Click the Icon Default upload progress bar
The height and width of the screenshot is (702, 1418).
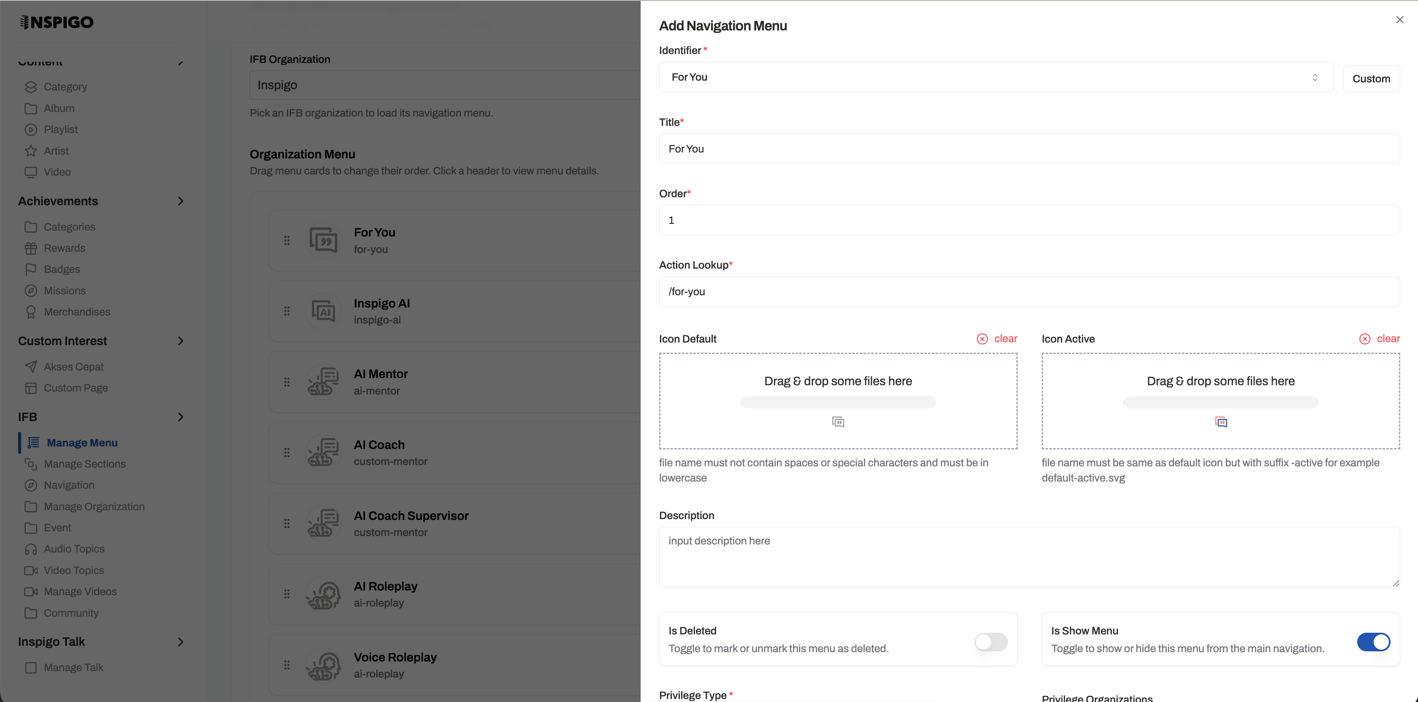(x=838, y=403)
